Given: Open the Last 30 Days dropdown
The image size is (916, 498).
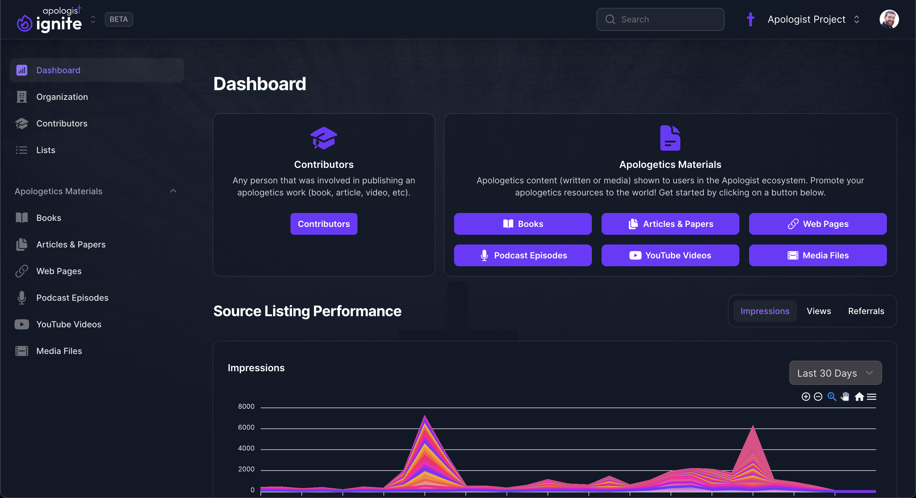Looking at the screenshot, I should tap(835, 373).
